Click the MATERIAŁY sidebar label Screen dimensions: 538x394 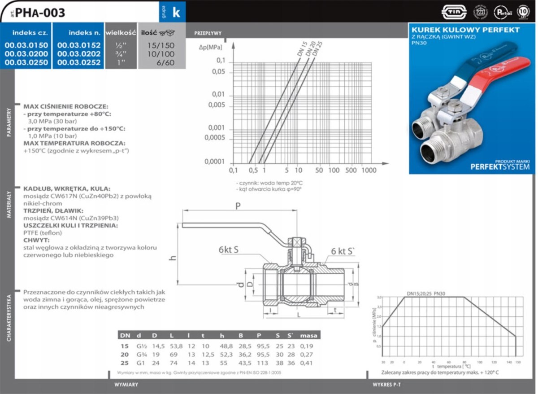9,204
